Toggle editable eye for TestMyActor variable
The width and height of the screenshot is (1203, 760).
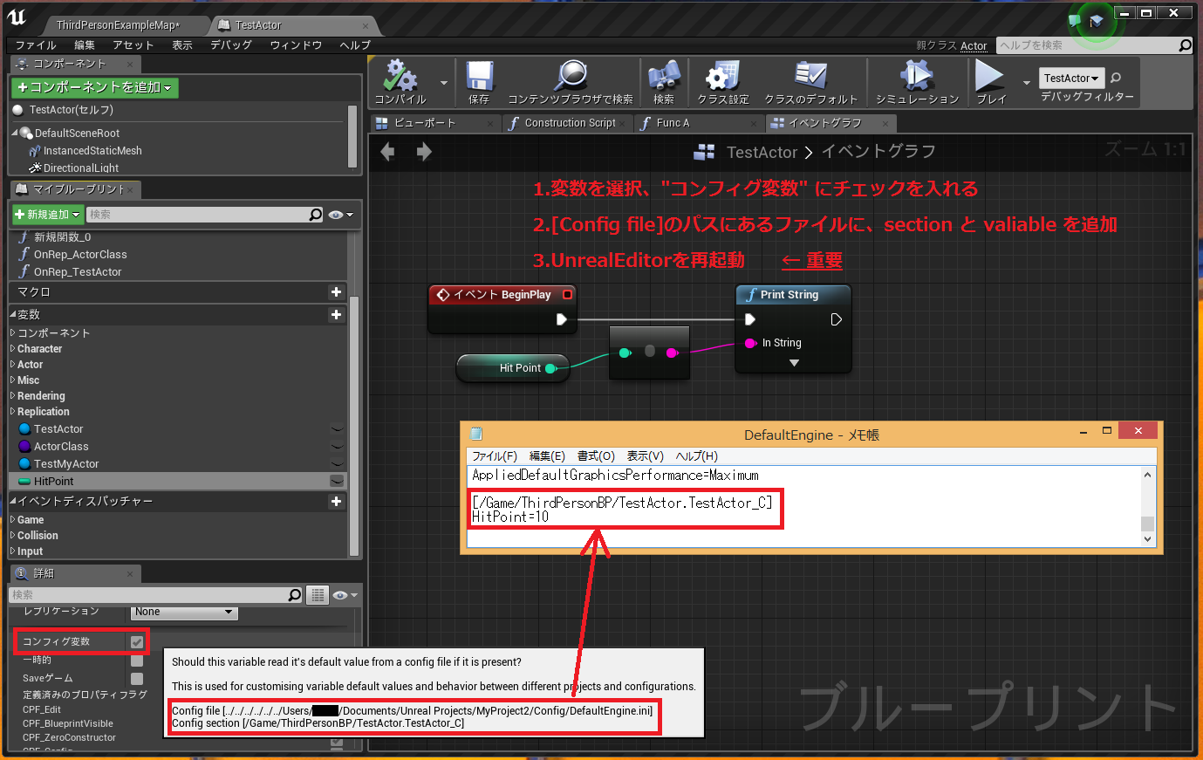click(337, 464)
